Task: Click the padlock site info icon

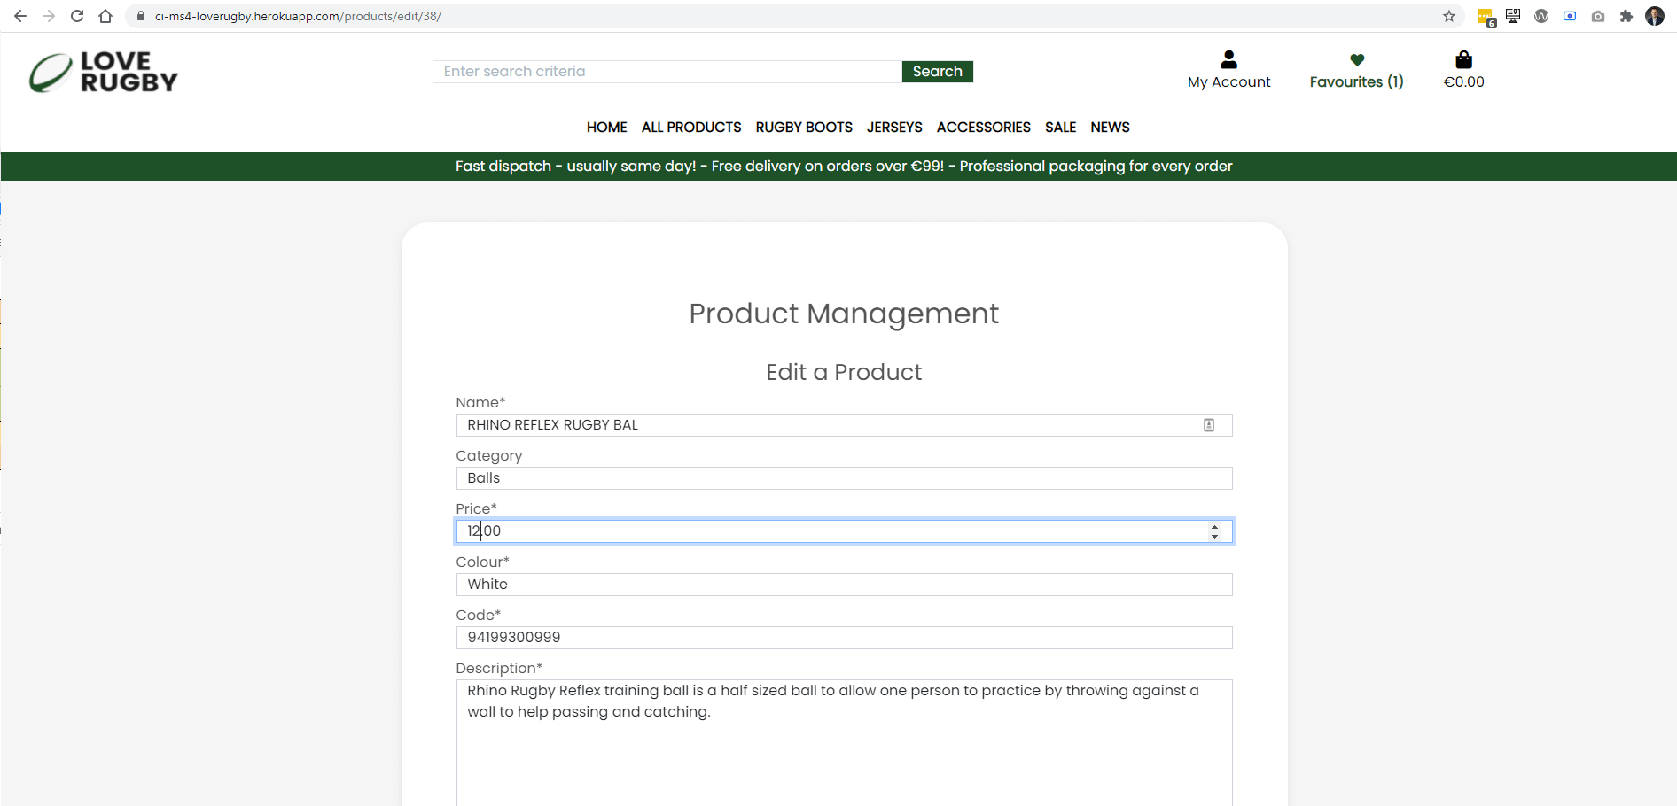Action: coord(140,16)
